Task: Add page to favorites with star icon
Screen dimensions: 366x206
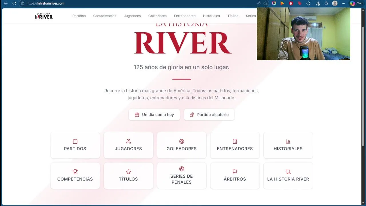Action: 265,3
